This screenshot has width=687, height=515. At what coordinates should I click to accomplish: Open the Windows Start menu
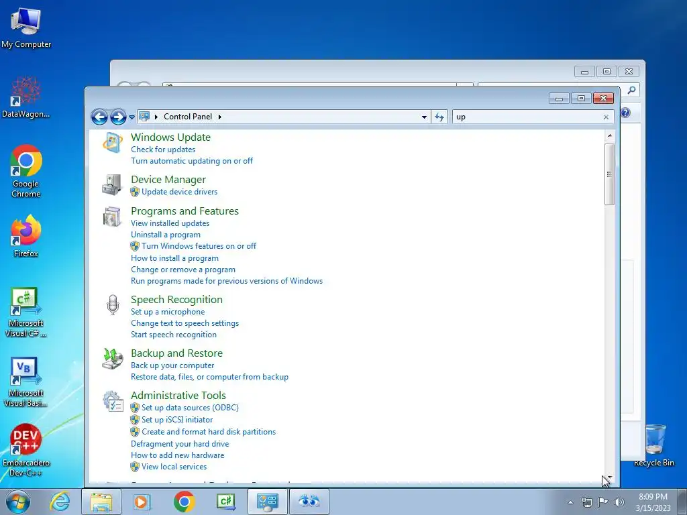(18, 502)
